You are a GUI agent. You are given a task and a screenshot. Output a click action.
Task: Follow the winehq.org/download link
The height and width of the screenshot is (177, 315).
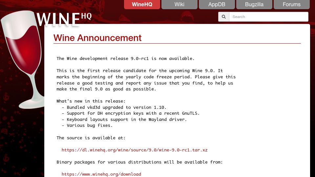[x=101, y=174]
